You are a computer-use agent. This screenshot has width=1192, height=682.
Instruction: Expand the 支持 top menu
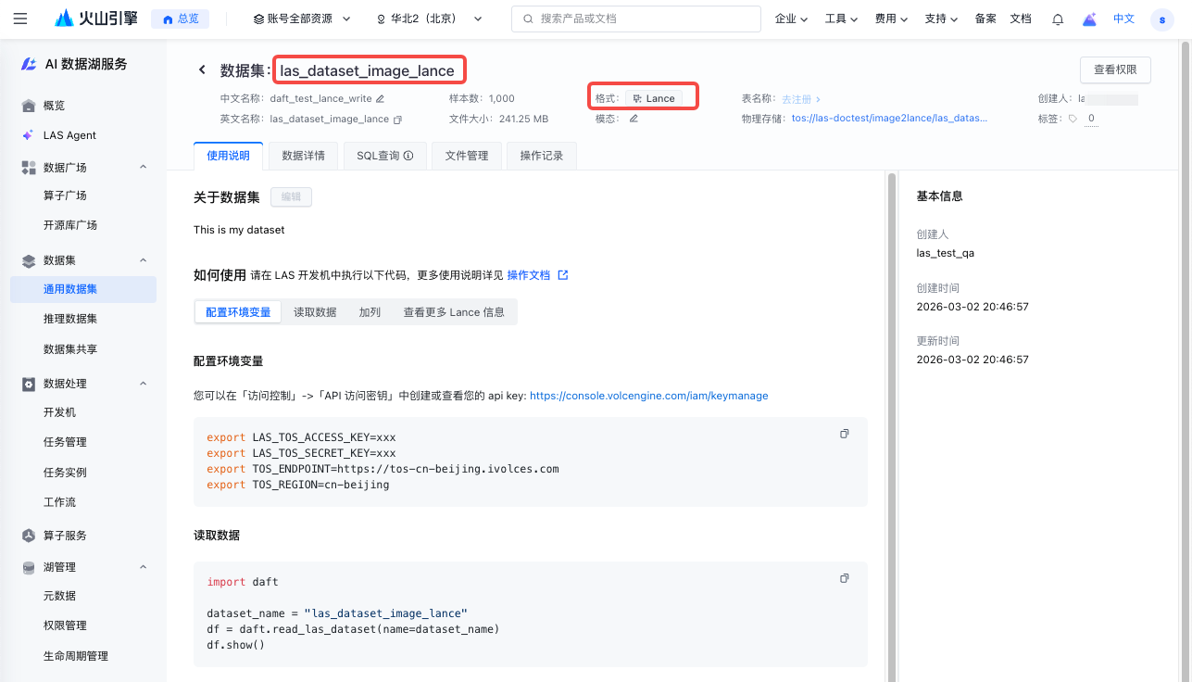click(941, 19)
